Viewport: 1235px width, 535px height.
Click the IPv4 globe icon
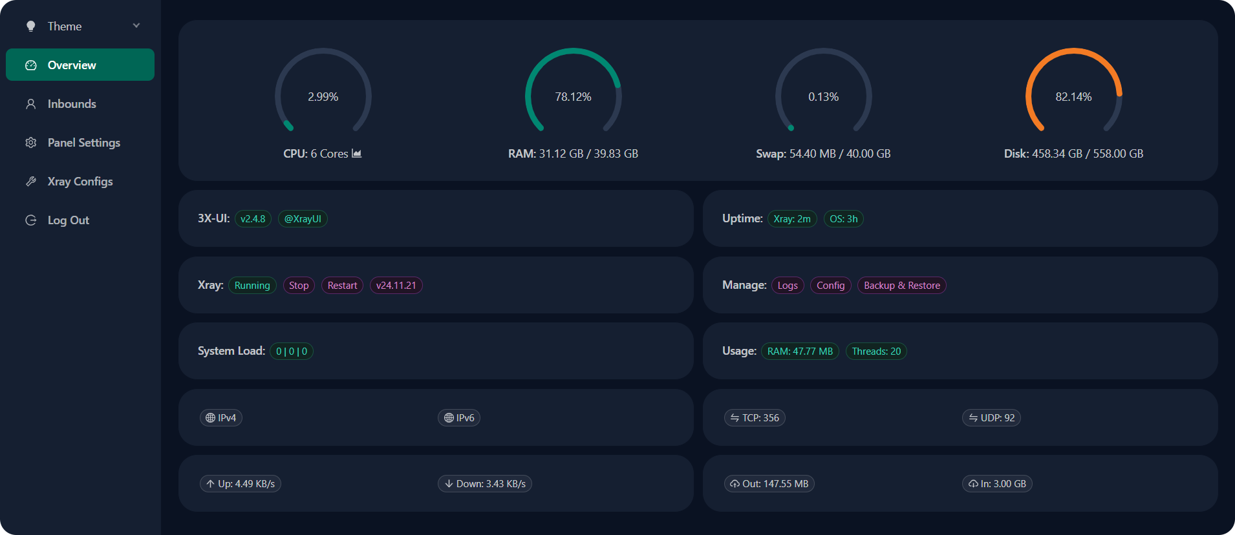pos(210,418)
